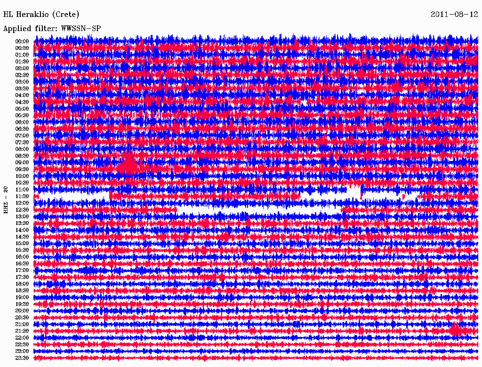Select the 13:00 time label
The height and width of the screenshot is (367, 482).
pyautogui.click(x=22, y=216)
